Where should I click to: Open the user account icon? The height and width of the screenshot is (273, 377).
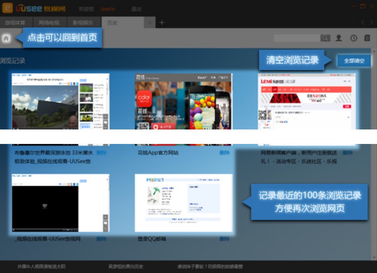pos(339,38)
